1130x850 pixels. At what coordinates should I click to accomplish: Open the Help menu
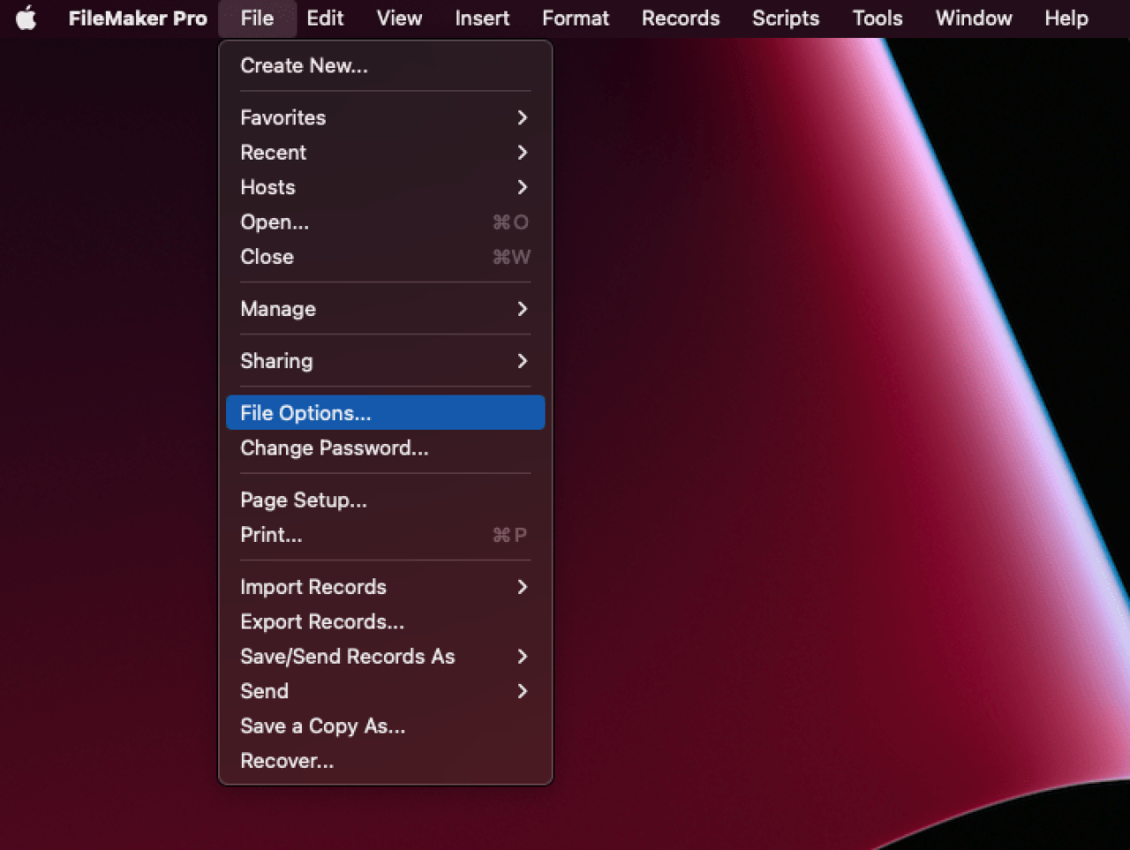click(1066, 18)
